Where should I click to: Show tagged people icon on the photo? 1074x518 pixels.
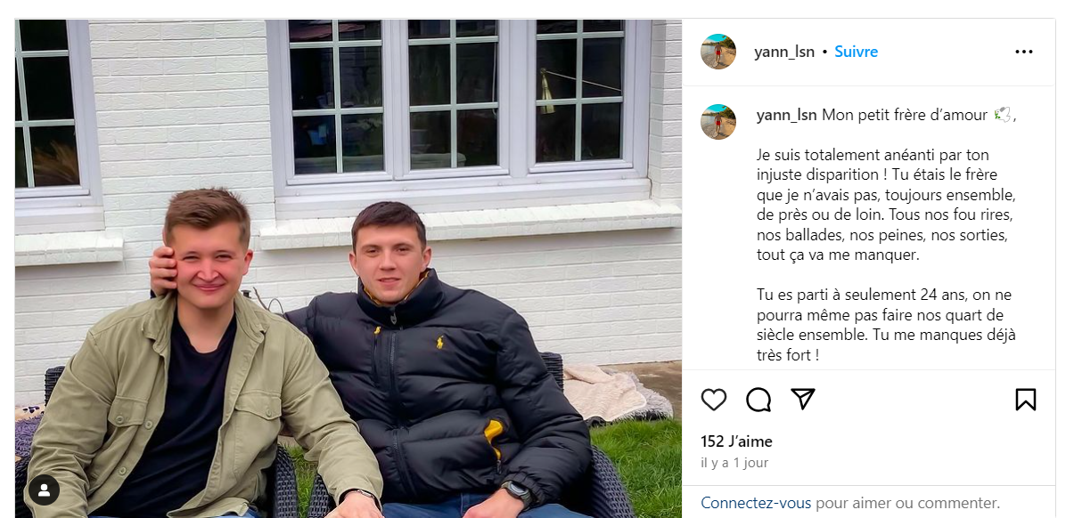coord(44,490)
